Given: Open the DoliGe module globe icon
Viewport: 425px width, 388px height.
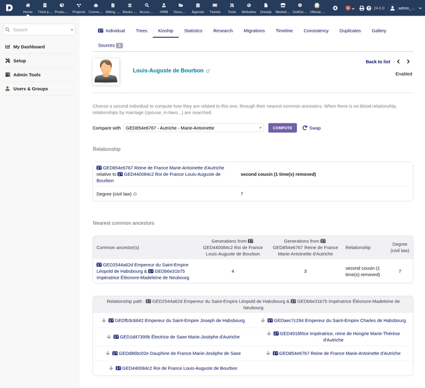Looking at the screenshot, I should point(300,5).
